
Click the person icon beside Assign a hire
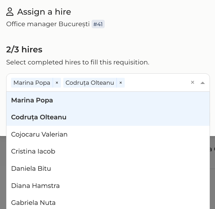[10, 12]
